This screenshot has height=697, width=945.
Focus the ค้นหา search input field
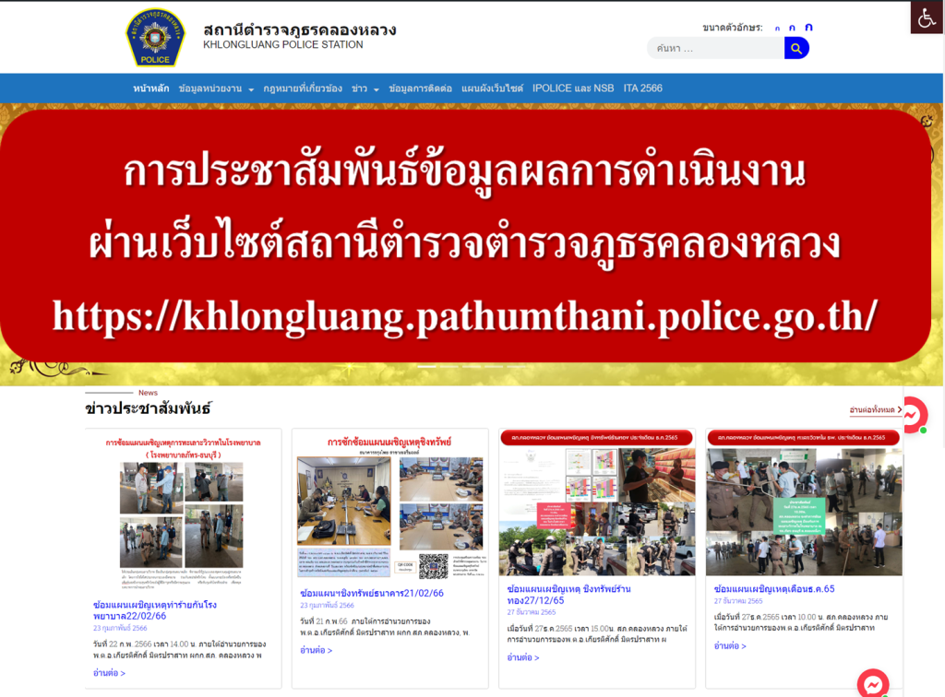tap(715, 48)
